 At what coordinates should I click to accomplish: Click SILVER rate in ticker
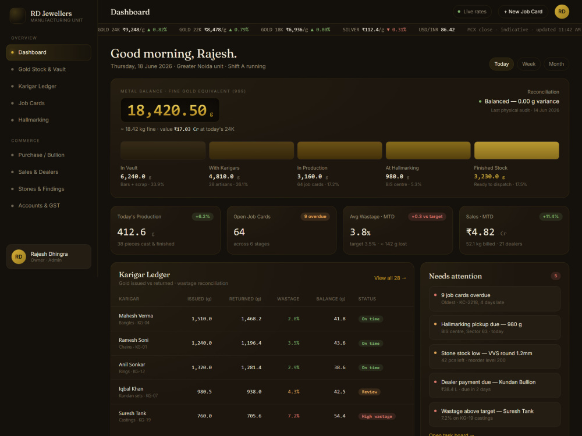coord(374,30)
